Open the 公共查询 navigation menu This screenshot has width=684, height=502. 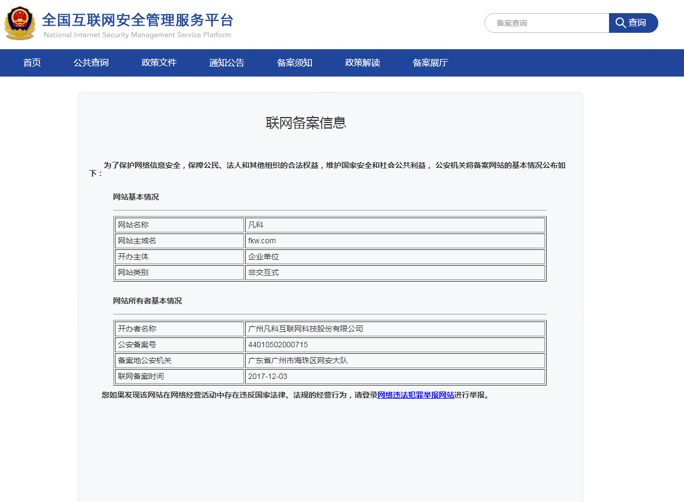point(91,63)
